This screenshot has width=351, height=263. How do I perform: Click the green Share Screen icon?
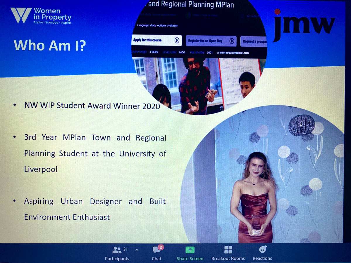tap(190, 250)
